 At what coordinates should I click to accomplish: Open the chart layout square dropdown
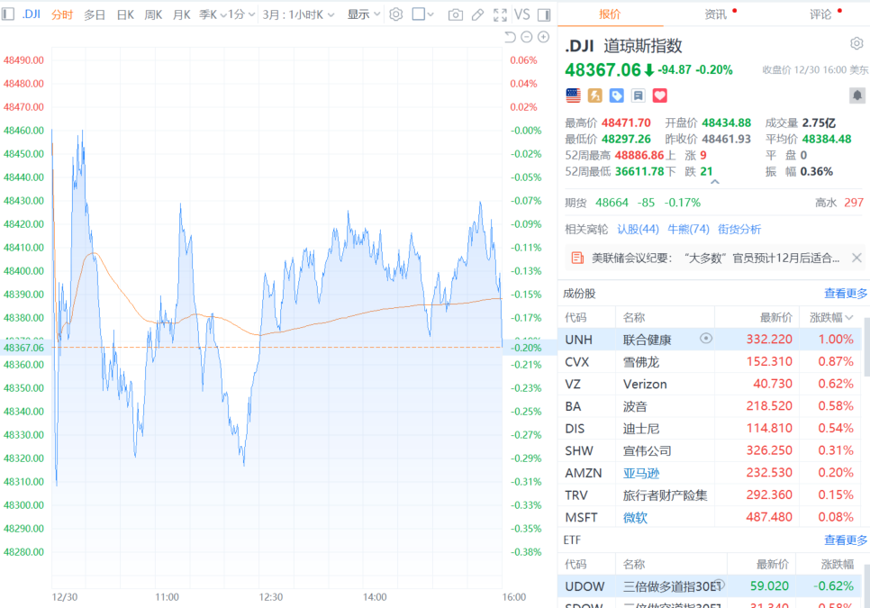point(422,14)
